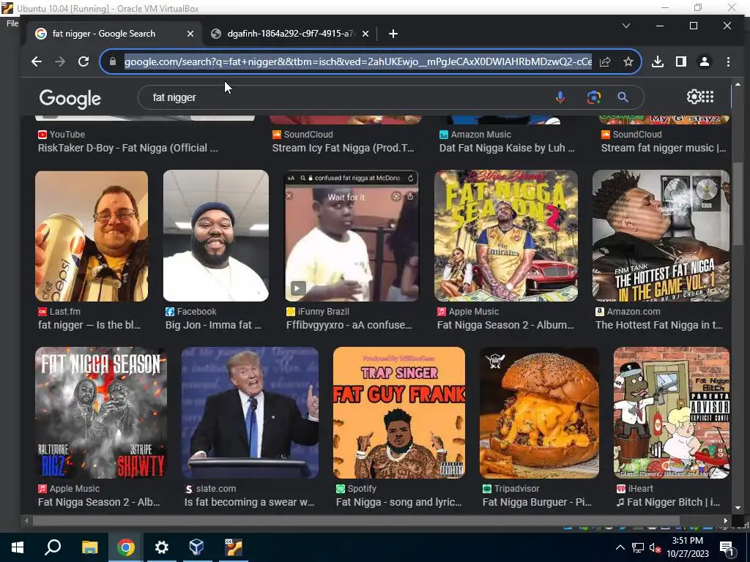Open the slate.com result thumbnail
Image resolution: width=750 pixels, height=562 pixels.
point(250,413)
